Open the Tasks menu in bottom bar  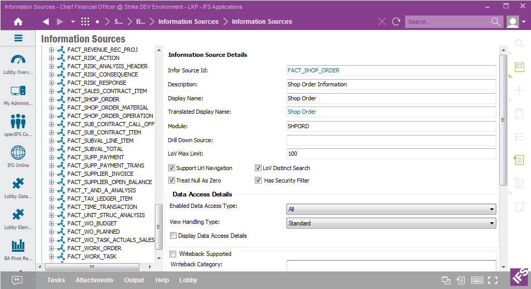pos(56,280)
